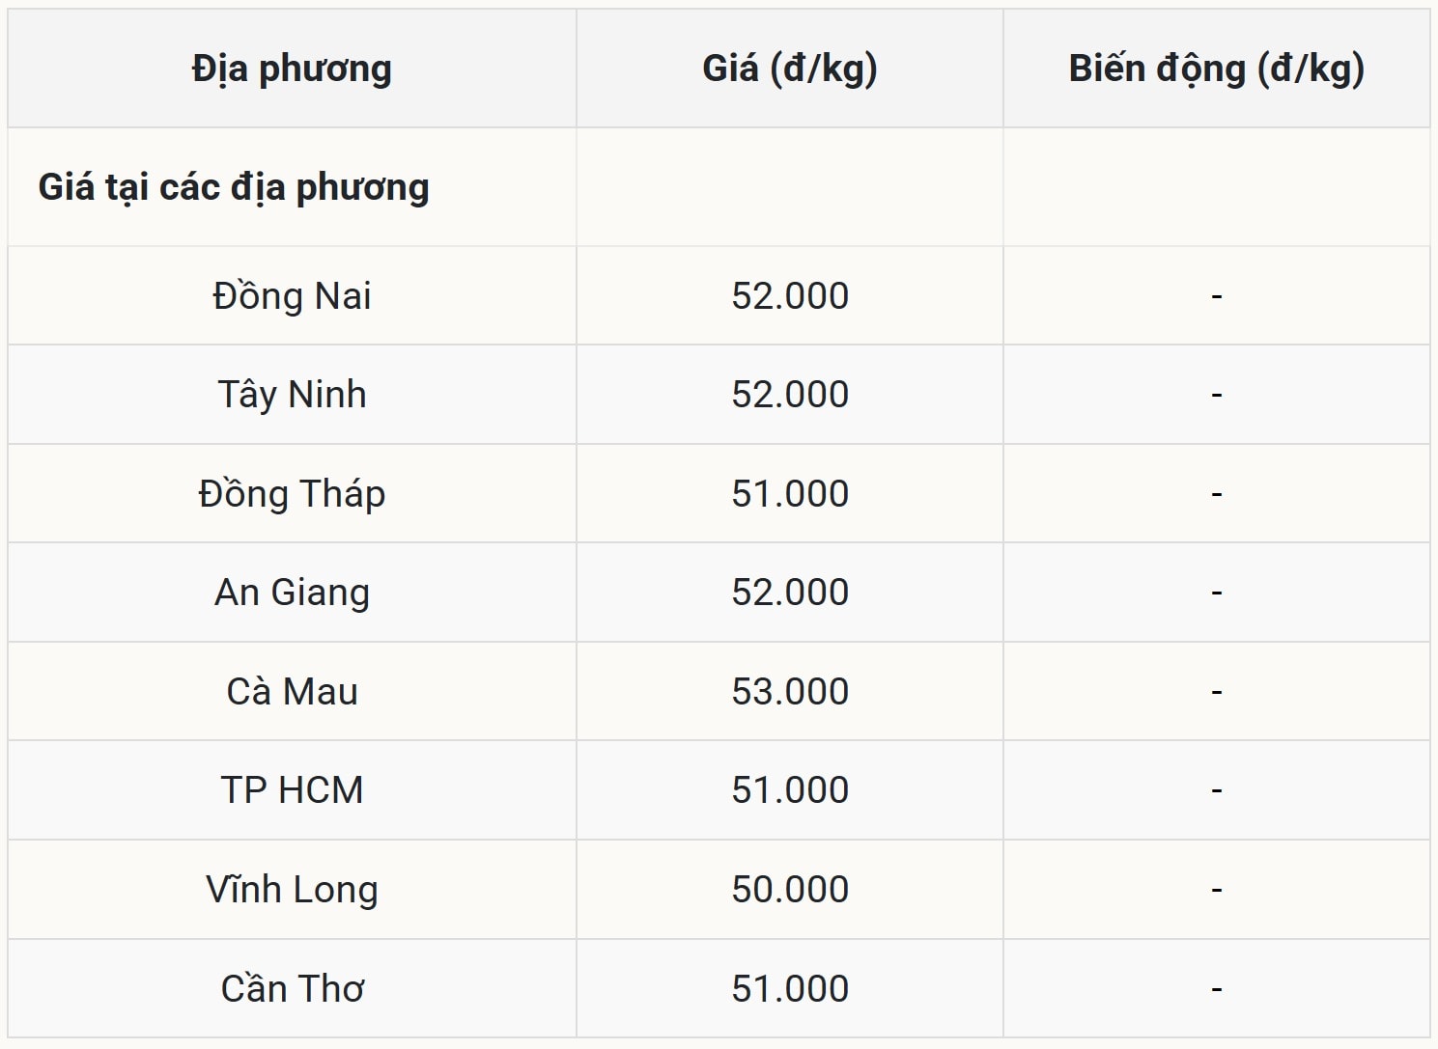Click the Vĩnh Long price 50.000
The image size is (1438, 1049).
coord(790,890)
